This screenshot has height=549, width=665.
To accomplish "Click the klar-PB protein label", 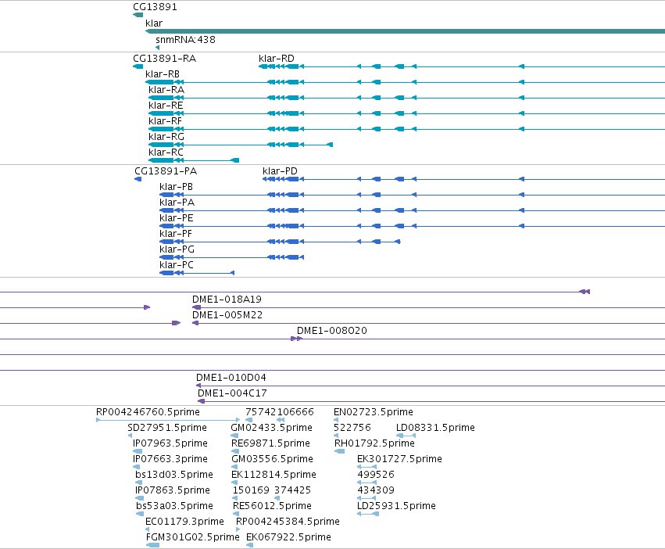I will 176,187.
